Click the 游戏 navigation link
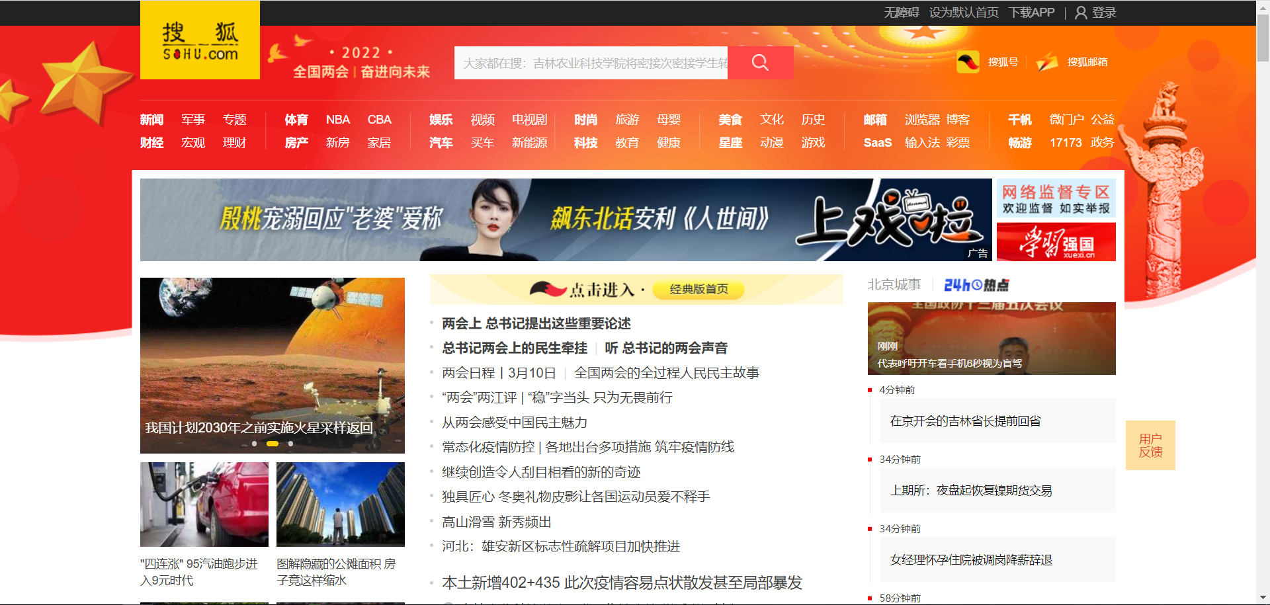Viewport: 1270px width, 605px height. tap(813, 143)
